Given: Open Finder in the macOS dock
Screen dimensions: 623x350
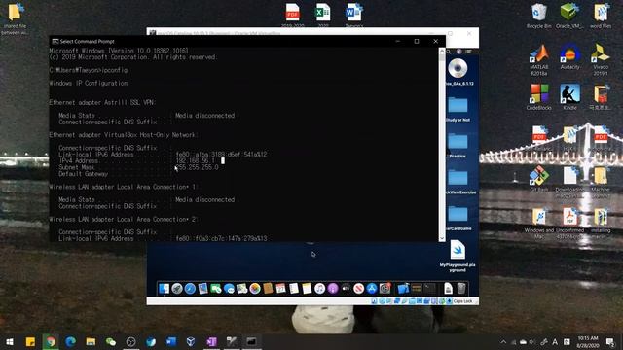Looking at the screenshot, I should 164,289.
